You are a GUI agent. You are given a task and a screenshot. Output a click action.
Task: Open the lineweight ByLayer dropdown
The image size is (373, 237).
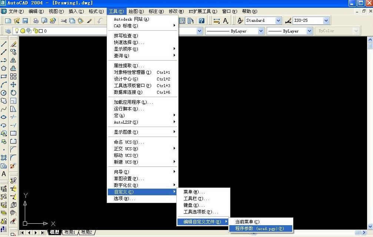[309, 31]
